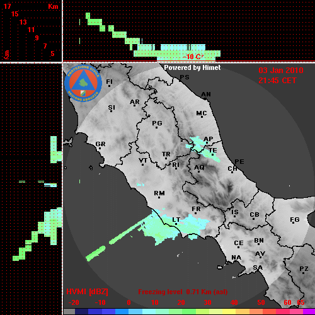The image size is (315, 315).
Task: Click the RM city label on the map
Action: (159, 193)
